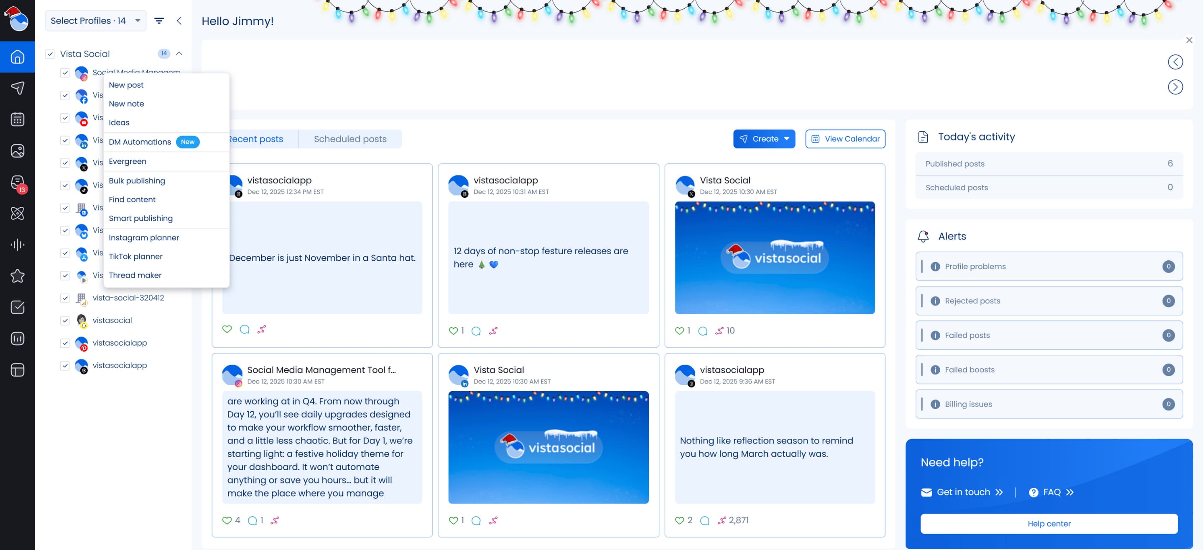The image size is (1204, 550).
Task: Open the Reports bar-chart sidebar icon
Action: click(x=17, y=339)
